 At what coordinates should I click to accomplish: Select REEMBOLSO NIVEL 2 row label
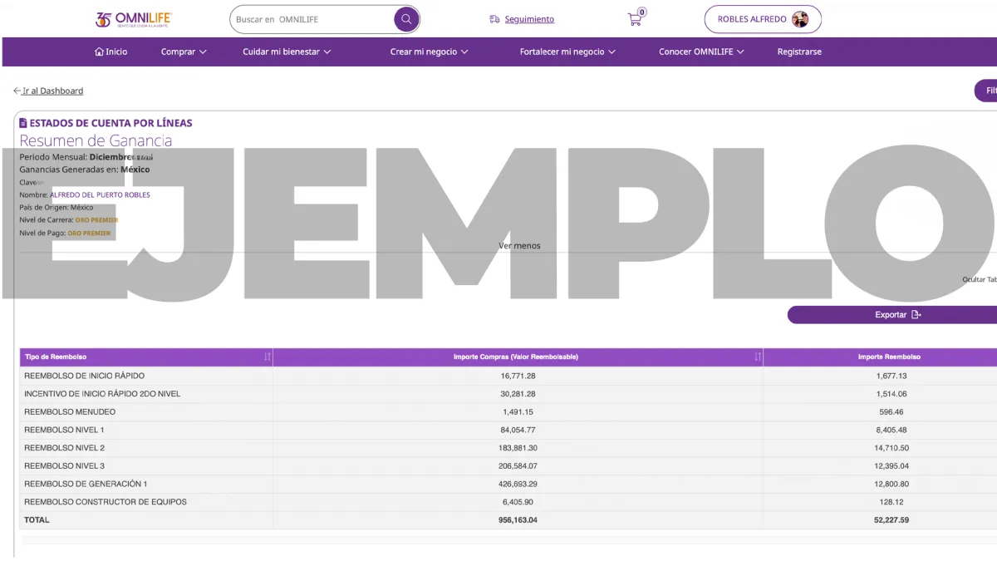(x=64, y=448)
